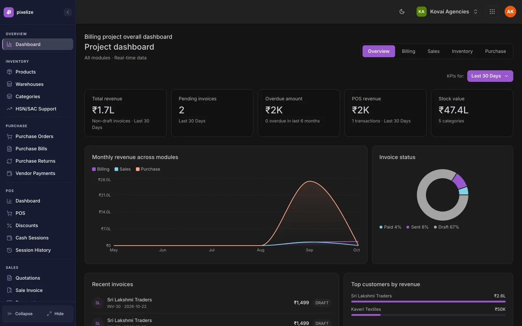Hide the sidebar with Hide button
Viewport: 522px width, 326px height.
click(55, 314)
